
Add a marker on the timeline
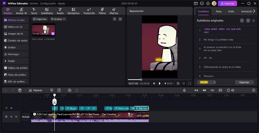tap(52, 90)
